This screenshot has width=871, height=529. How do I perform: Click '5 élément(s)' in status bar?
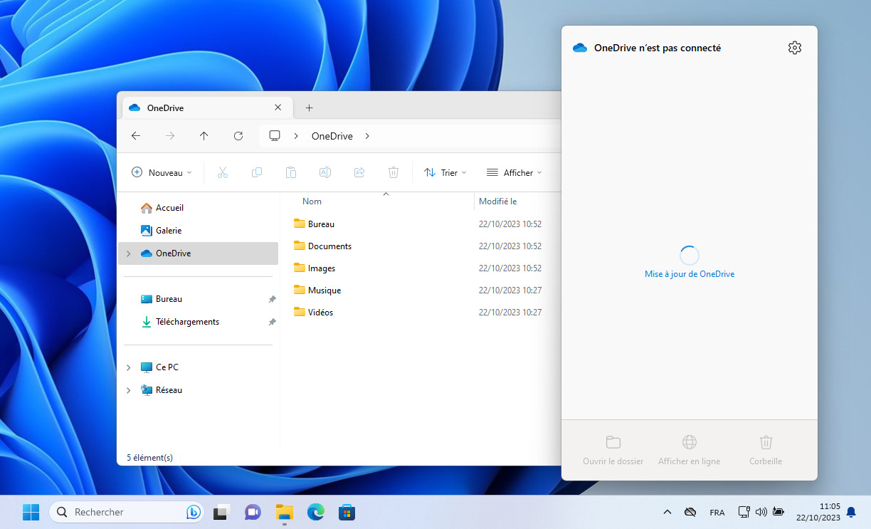(149, 458)
